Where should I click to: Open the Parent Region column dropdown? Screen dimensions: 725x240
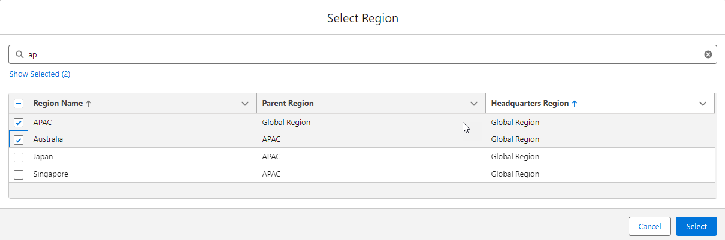474,104
